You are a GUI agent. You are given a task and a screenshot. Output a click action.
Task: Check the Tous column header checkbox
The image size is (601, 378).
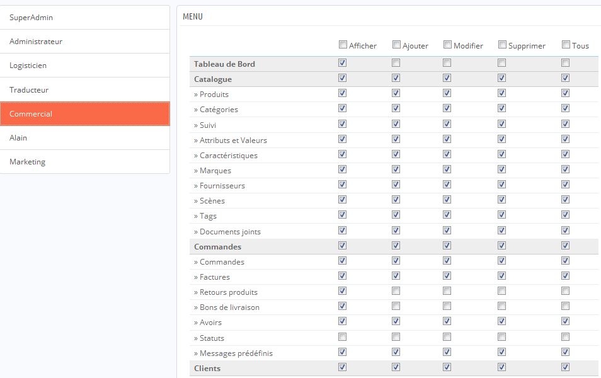(x=566, y=45)
